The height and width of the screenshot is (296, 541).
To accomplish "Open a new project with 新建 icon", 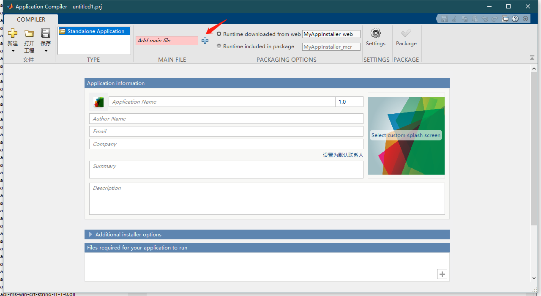I will click(x=13, y=34).
